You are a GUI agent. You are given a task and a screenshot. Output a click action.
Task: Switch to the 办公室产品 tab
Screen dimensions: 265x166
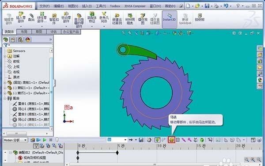coord(71,32)
